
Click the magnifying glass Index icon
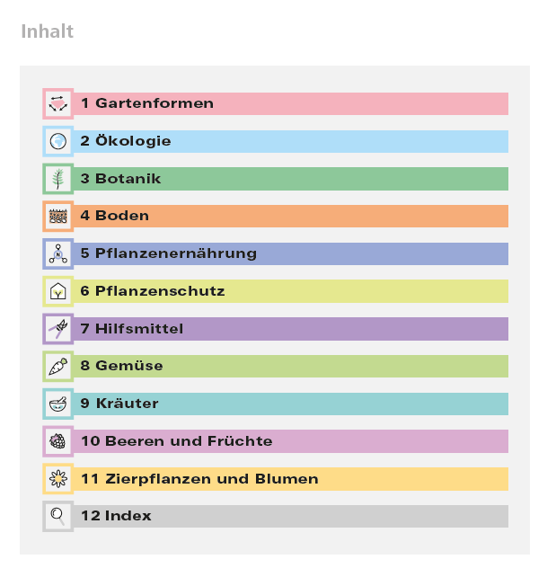coord(57,516)
